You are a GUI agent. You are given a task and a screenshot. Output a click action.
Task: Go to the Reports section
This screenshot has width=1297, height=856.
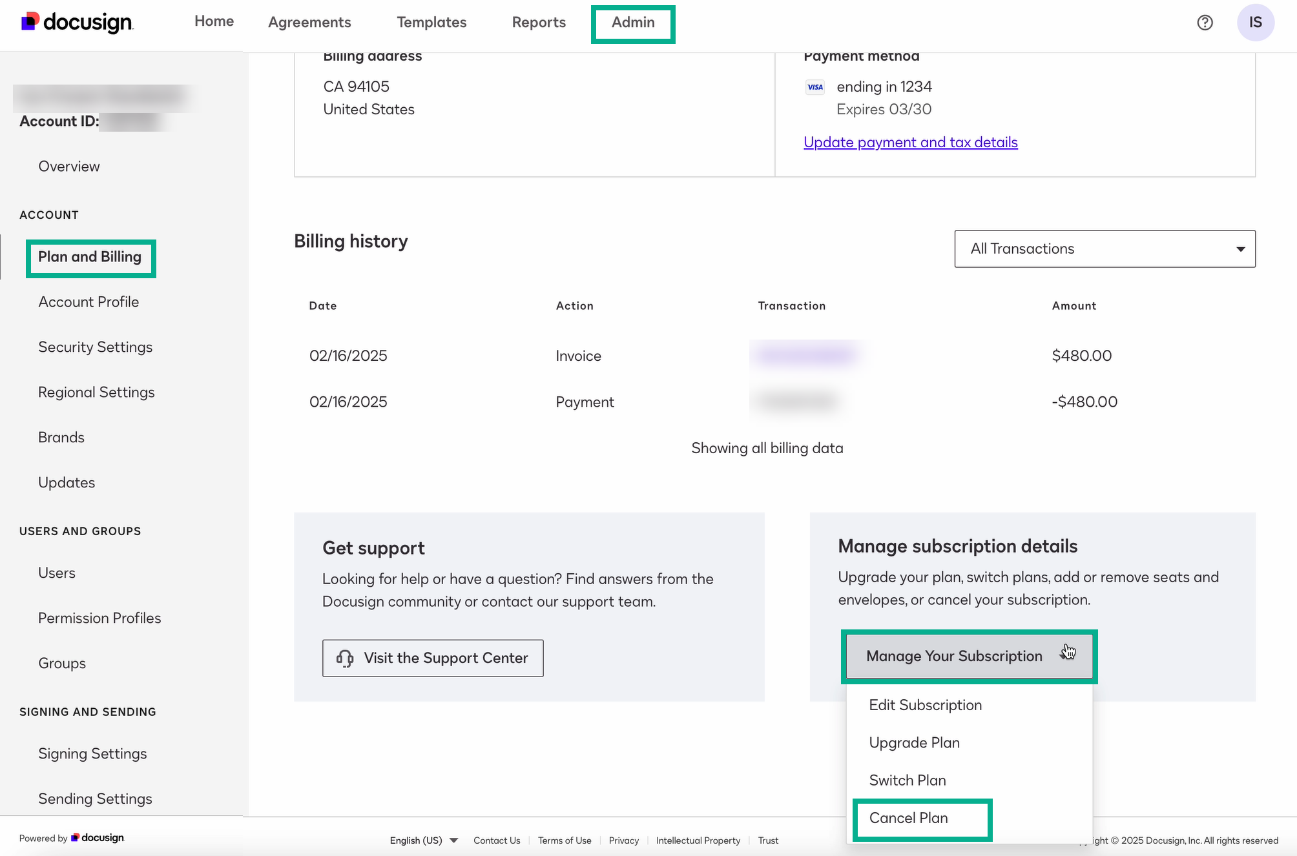point(539,23)
